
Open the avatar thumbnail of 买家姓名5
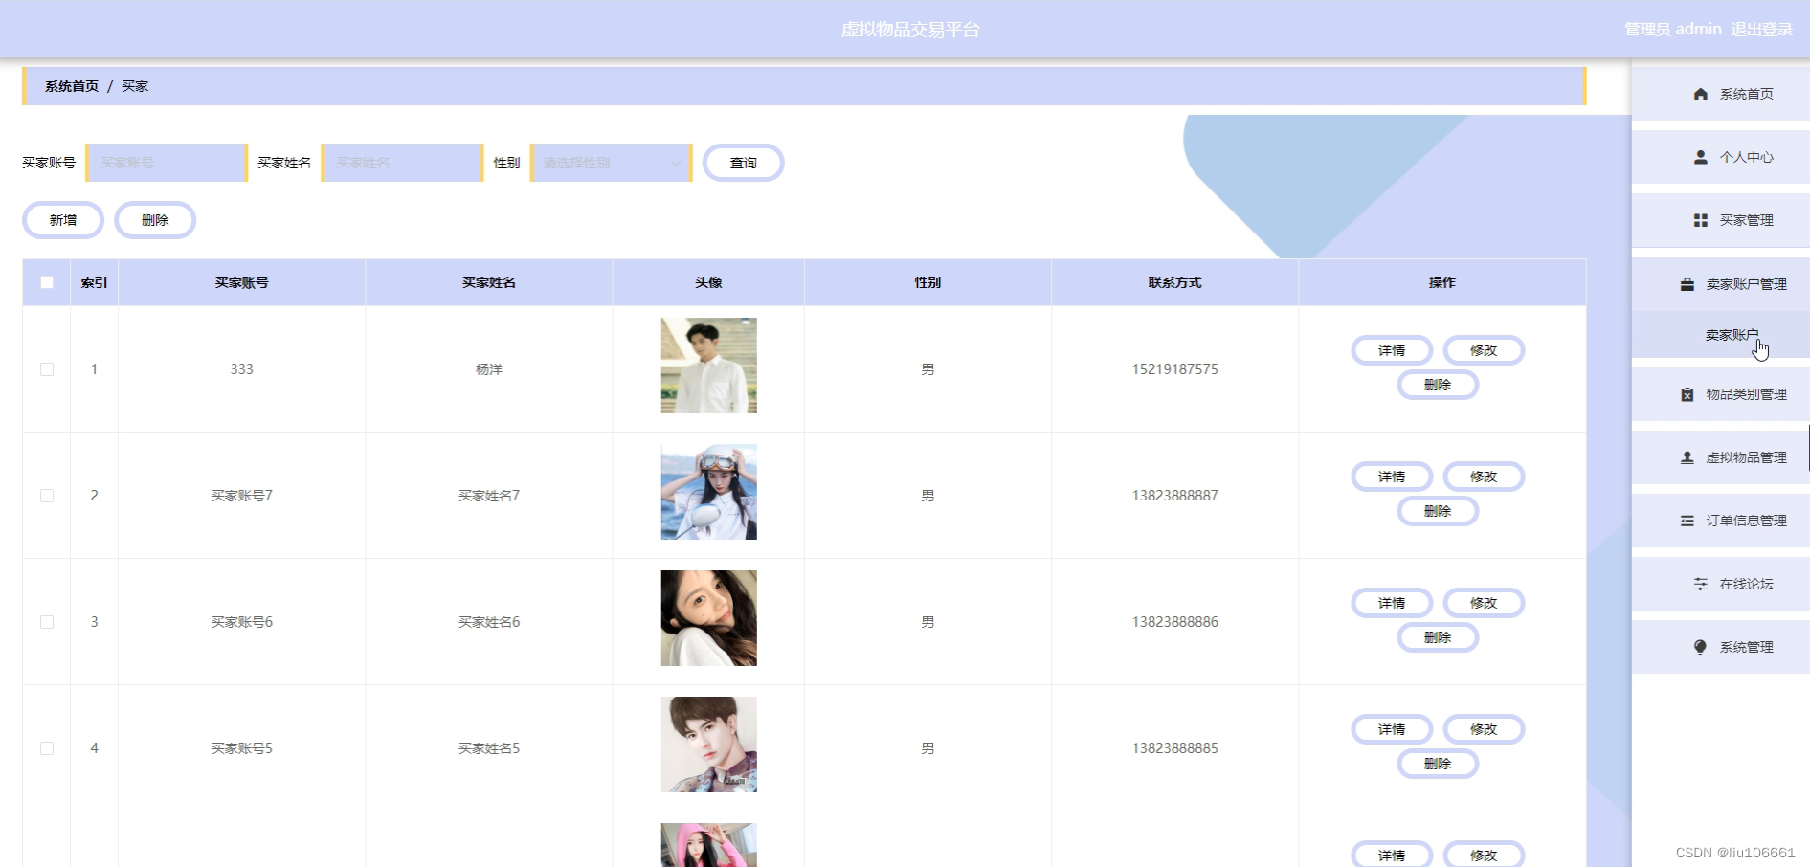[x=708, y=745]
